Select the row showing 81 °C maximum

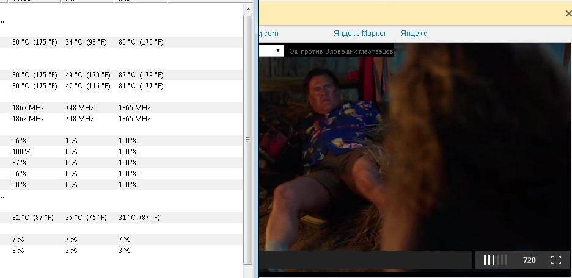[x=121, y=86]
